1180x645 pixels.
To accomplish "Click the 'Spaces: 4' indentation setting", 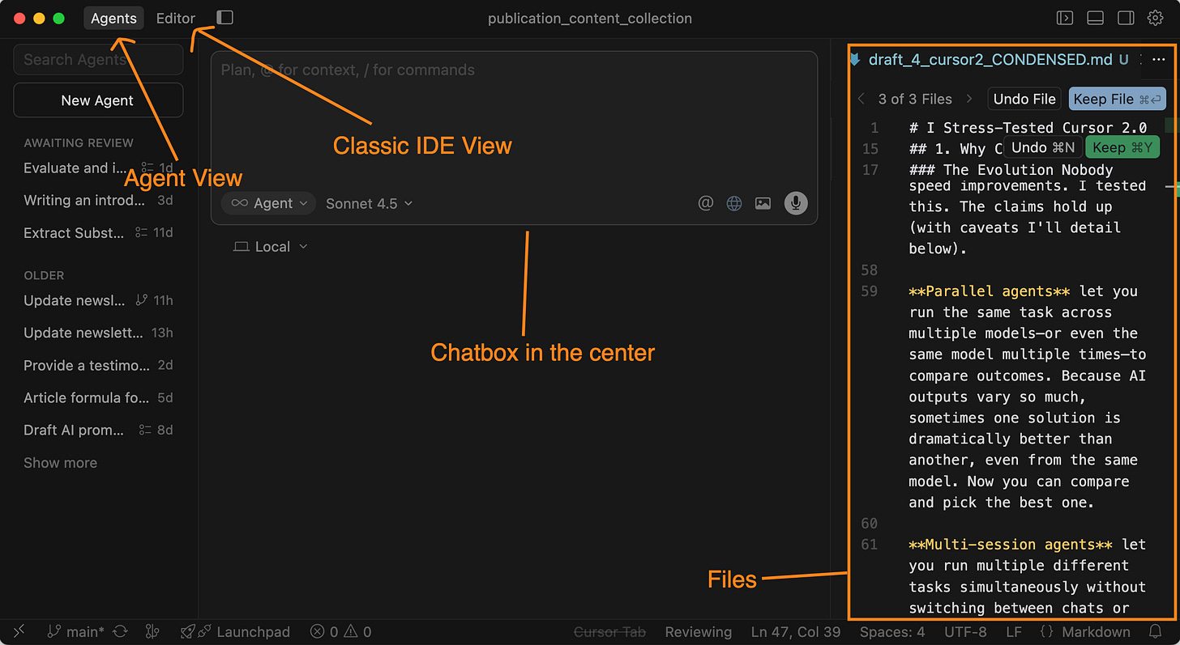I will (x=893, y=632).
